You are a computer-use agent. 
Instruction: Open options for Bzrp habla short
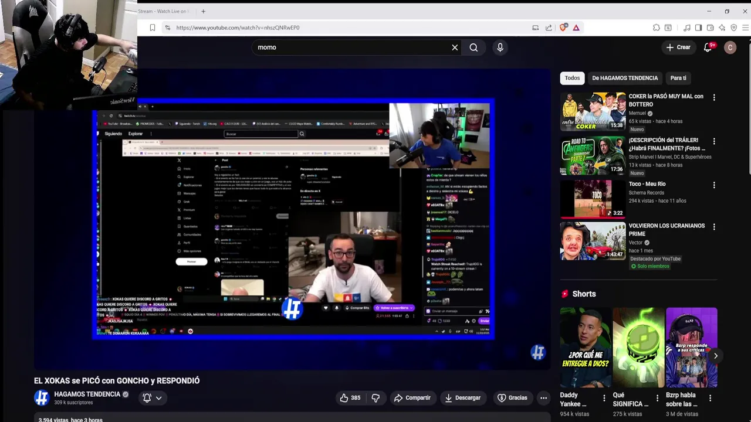click(x=710, y=398)
